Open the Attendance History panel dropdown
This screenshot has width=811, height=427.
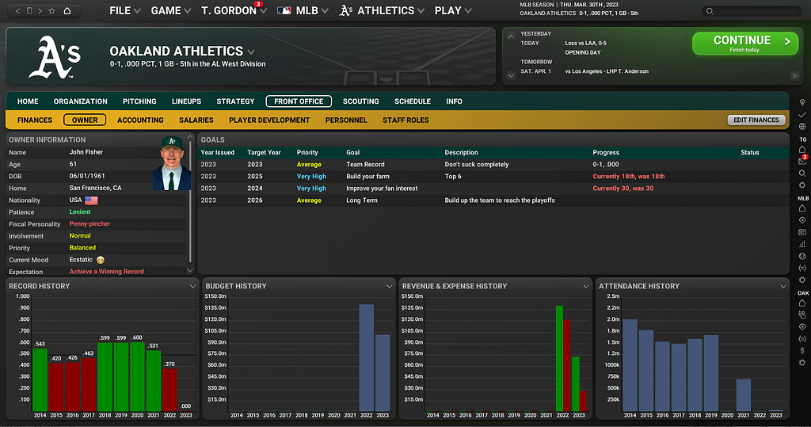[783, 286]
